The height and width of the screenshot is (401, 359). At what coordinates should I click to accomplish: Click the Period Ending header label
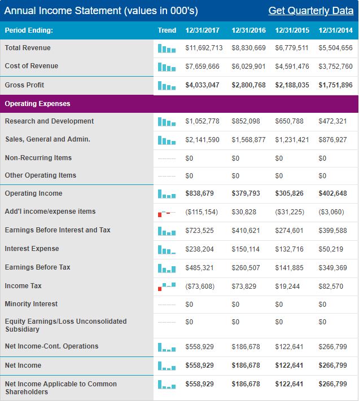(x=29, y=30)
